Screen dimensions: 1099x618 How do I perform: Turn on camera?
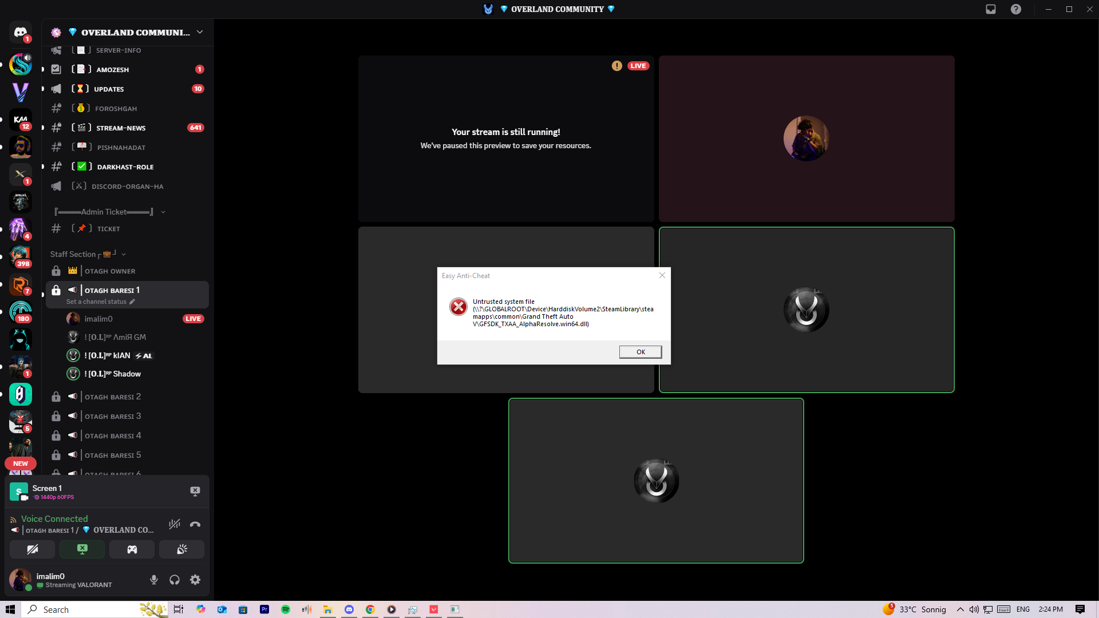pyautogui.click(x=33, y=549)
